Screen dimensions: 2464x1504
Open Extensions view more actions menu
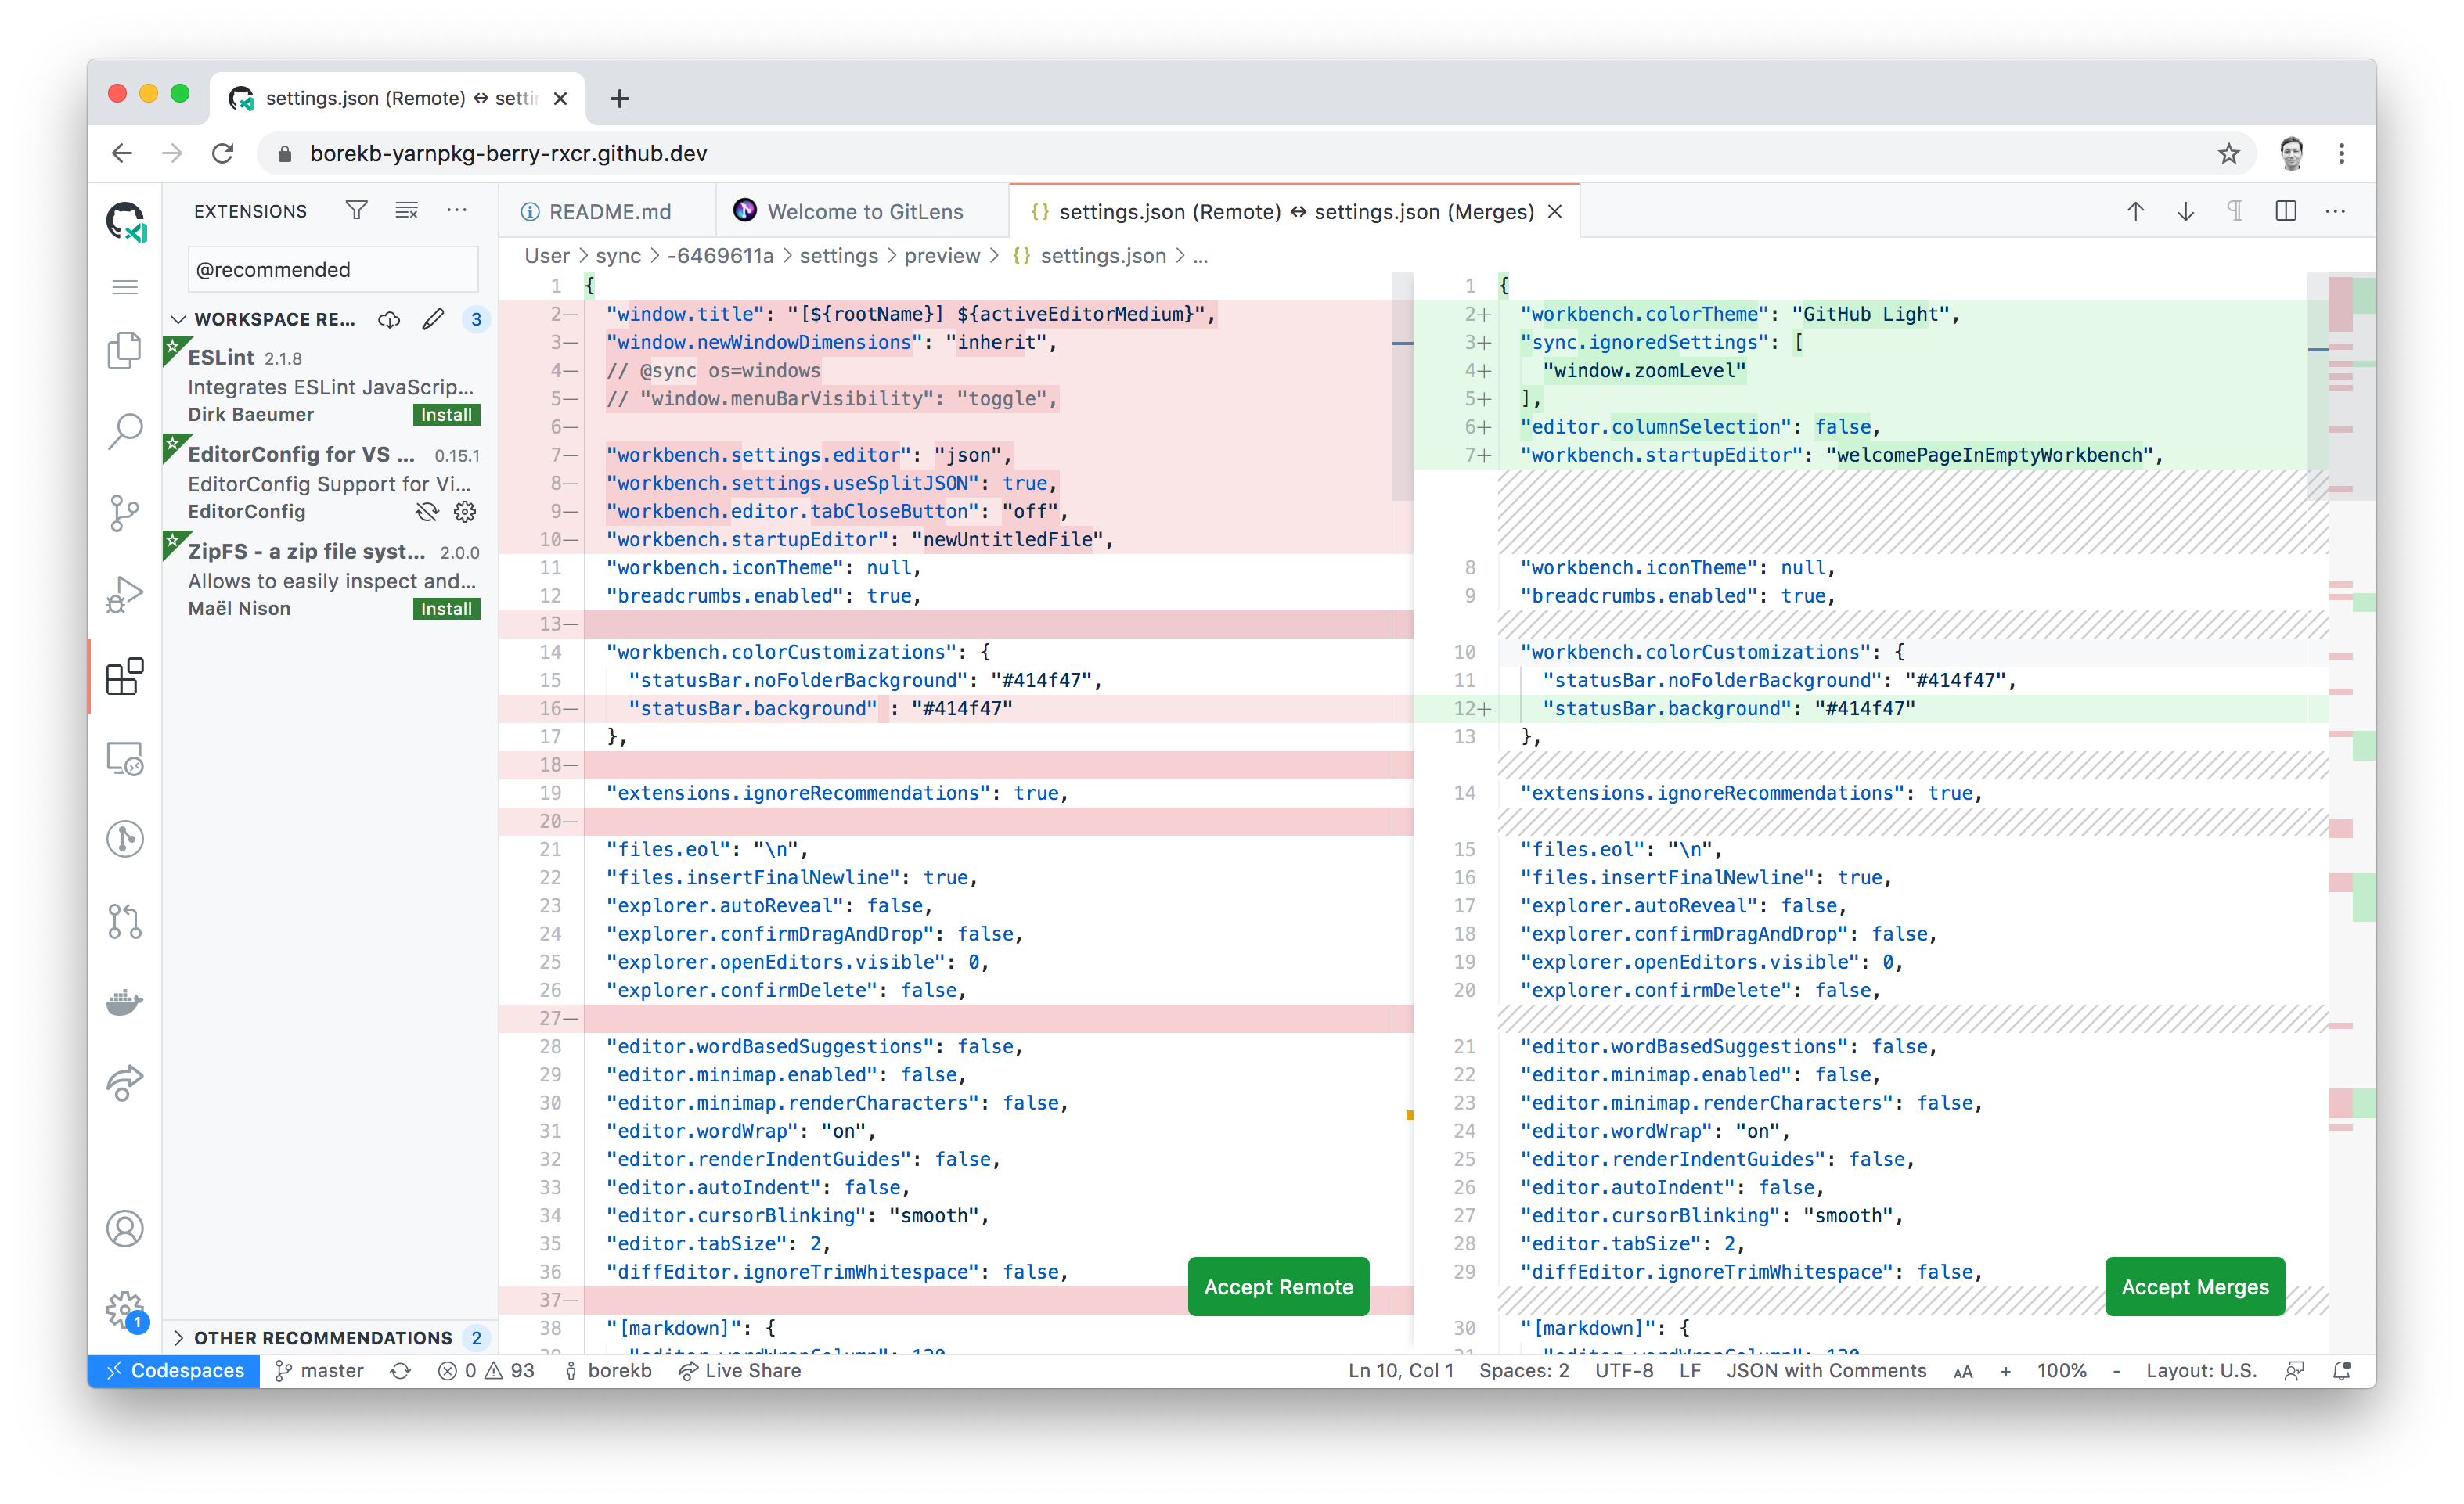(x=457, y=210)
